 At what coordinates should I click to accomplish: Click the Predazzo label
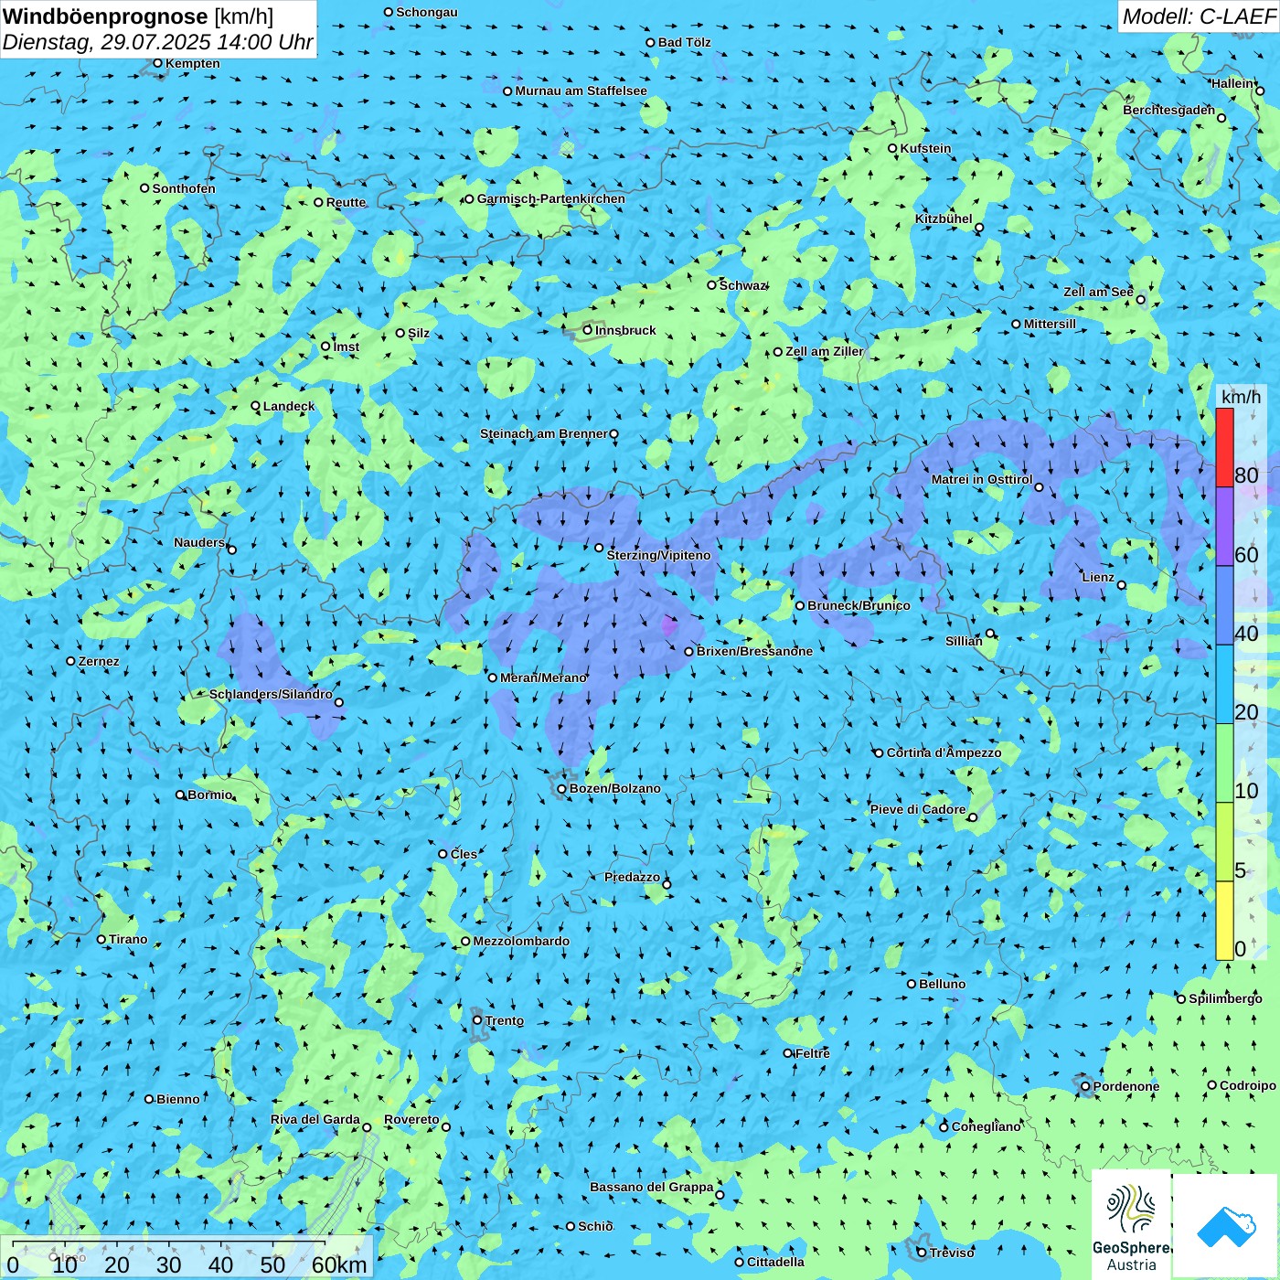click(x=632, y=877)
